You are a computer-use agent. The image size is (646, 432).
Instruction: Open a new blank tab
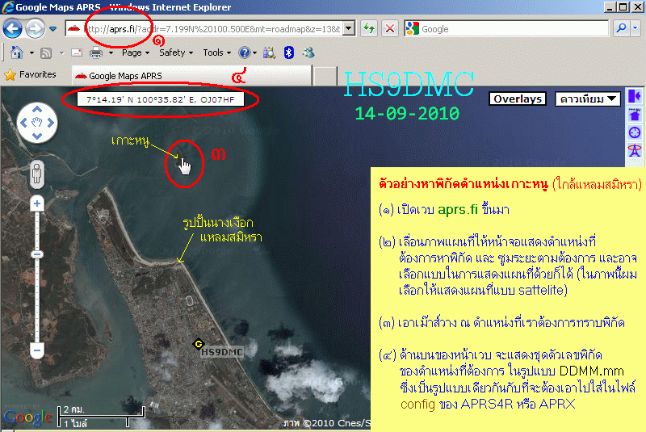point(325,77)
